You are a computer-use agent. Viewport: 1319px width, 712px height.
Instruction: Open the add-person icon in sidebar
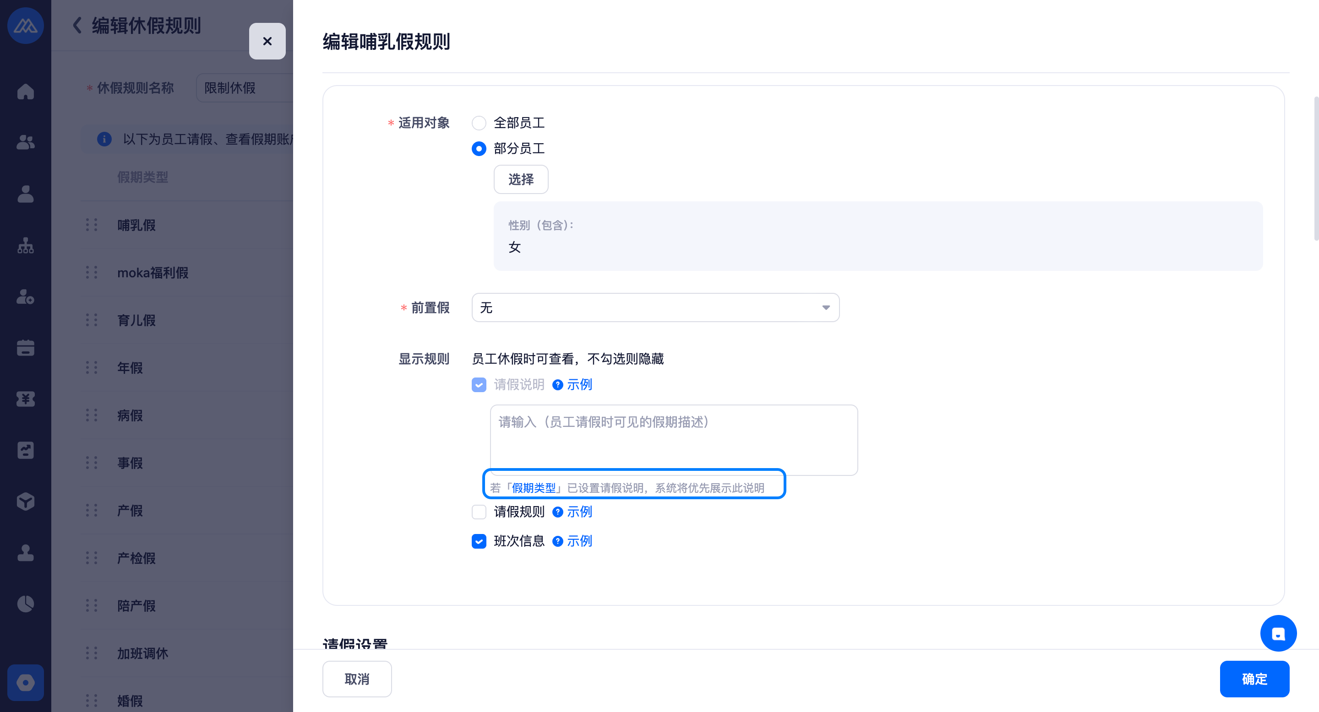[25, 297]
